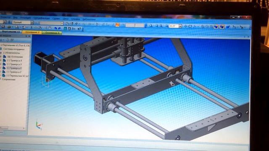
Task: Click the magnifier zoom window icon
Action: (150, 26)
